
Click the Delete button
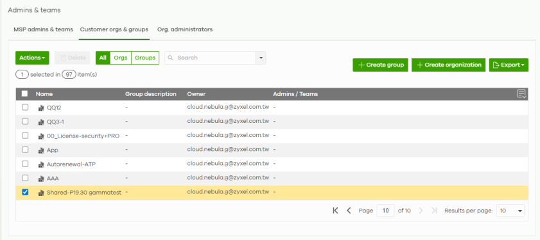(x=73, y=58)
